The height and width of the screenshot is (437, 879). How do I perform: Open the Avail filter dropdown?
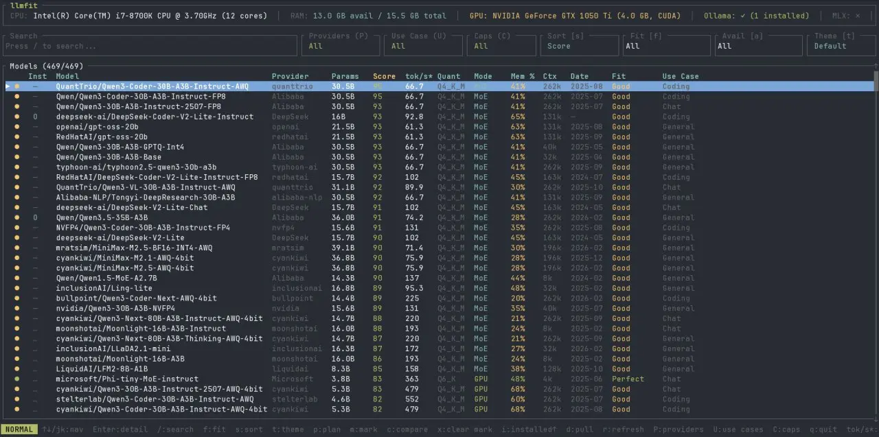tap(757, 45)
